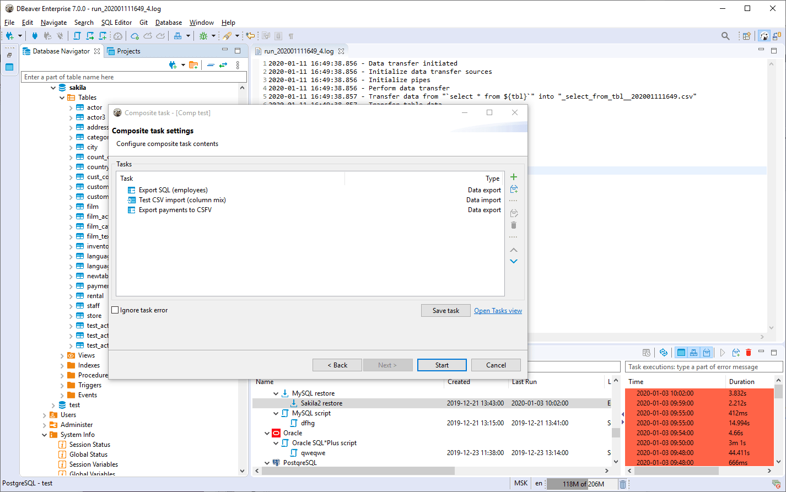Screen dimensions: 786x492
Task: Switch to the Projects tab
Action: pyautogui.click(x=128, y=51)
